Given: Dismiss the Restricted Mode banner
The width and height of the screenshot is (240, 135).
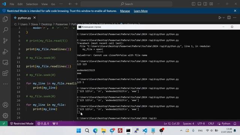Looking at the screenshot, I should [x=235, y=11].
